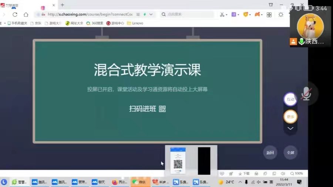Click the 互动 interaction button

tap(290, 99)
